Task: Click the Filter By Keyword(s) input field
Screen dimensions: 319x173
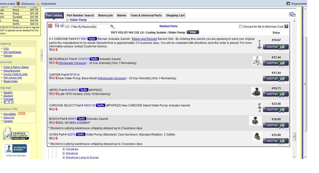Action: click(x=90, y=27)
